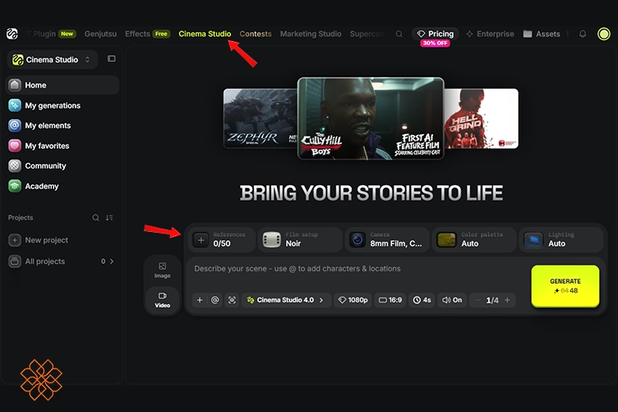
Task: Select the Cinema Studio nav tab
Action: (205, 34)
